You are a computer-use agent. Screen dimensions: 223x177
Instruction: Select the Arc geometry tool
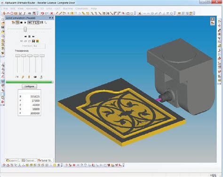[8, 14]
